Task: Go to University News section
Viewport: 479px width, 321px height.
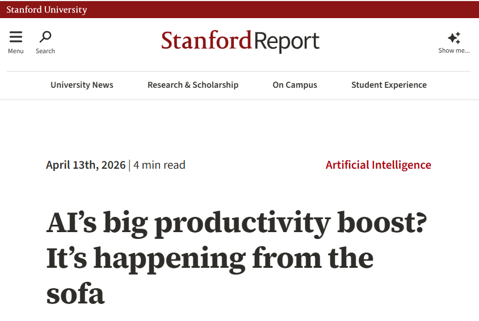Action: pyautogui.click(x=82, y=85)
